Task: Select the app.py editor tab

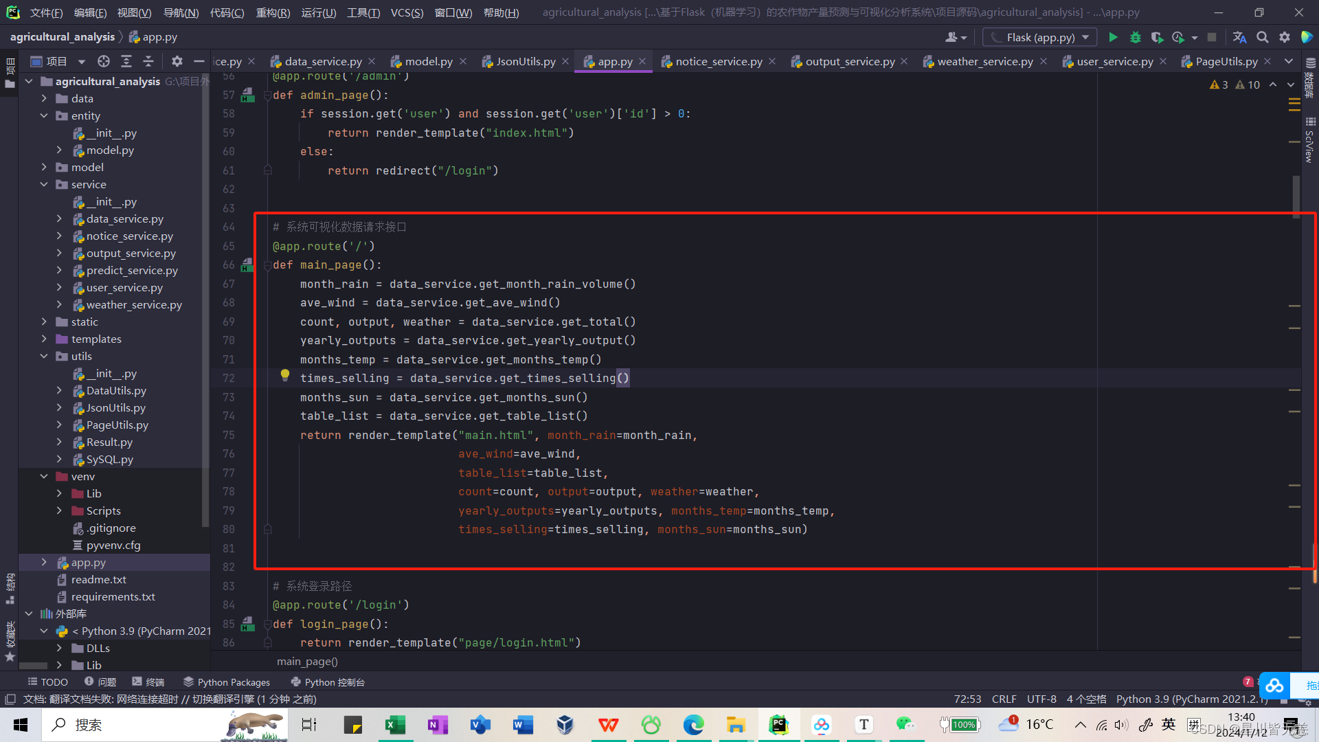Action: point(613,60)
